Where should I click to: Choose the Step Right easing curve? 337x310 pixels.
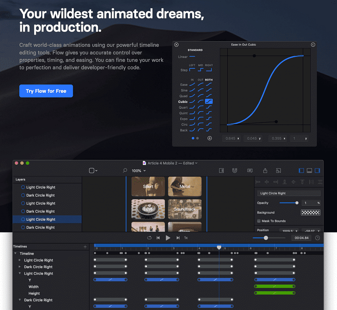[209, 70]
